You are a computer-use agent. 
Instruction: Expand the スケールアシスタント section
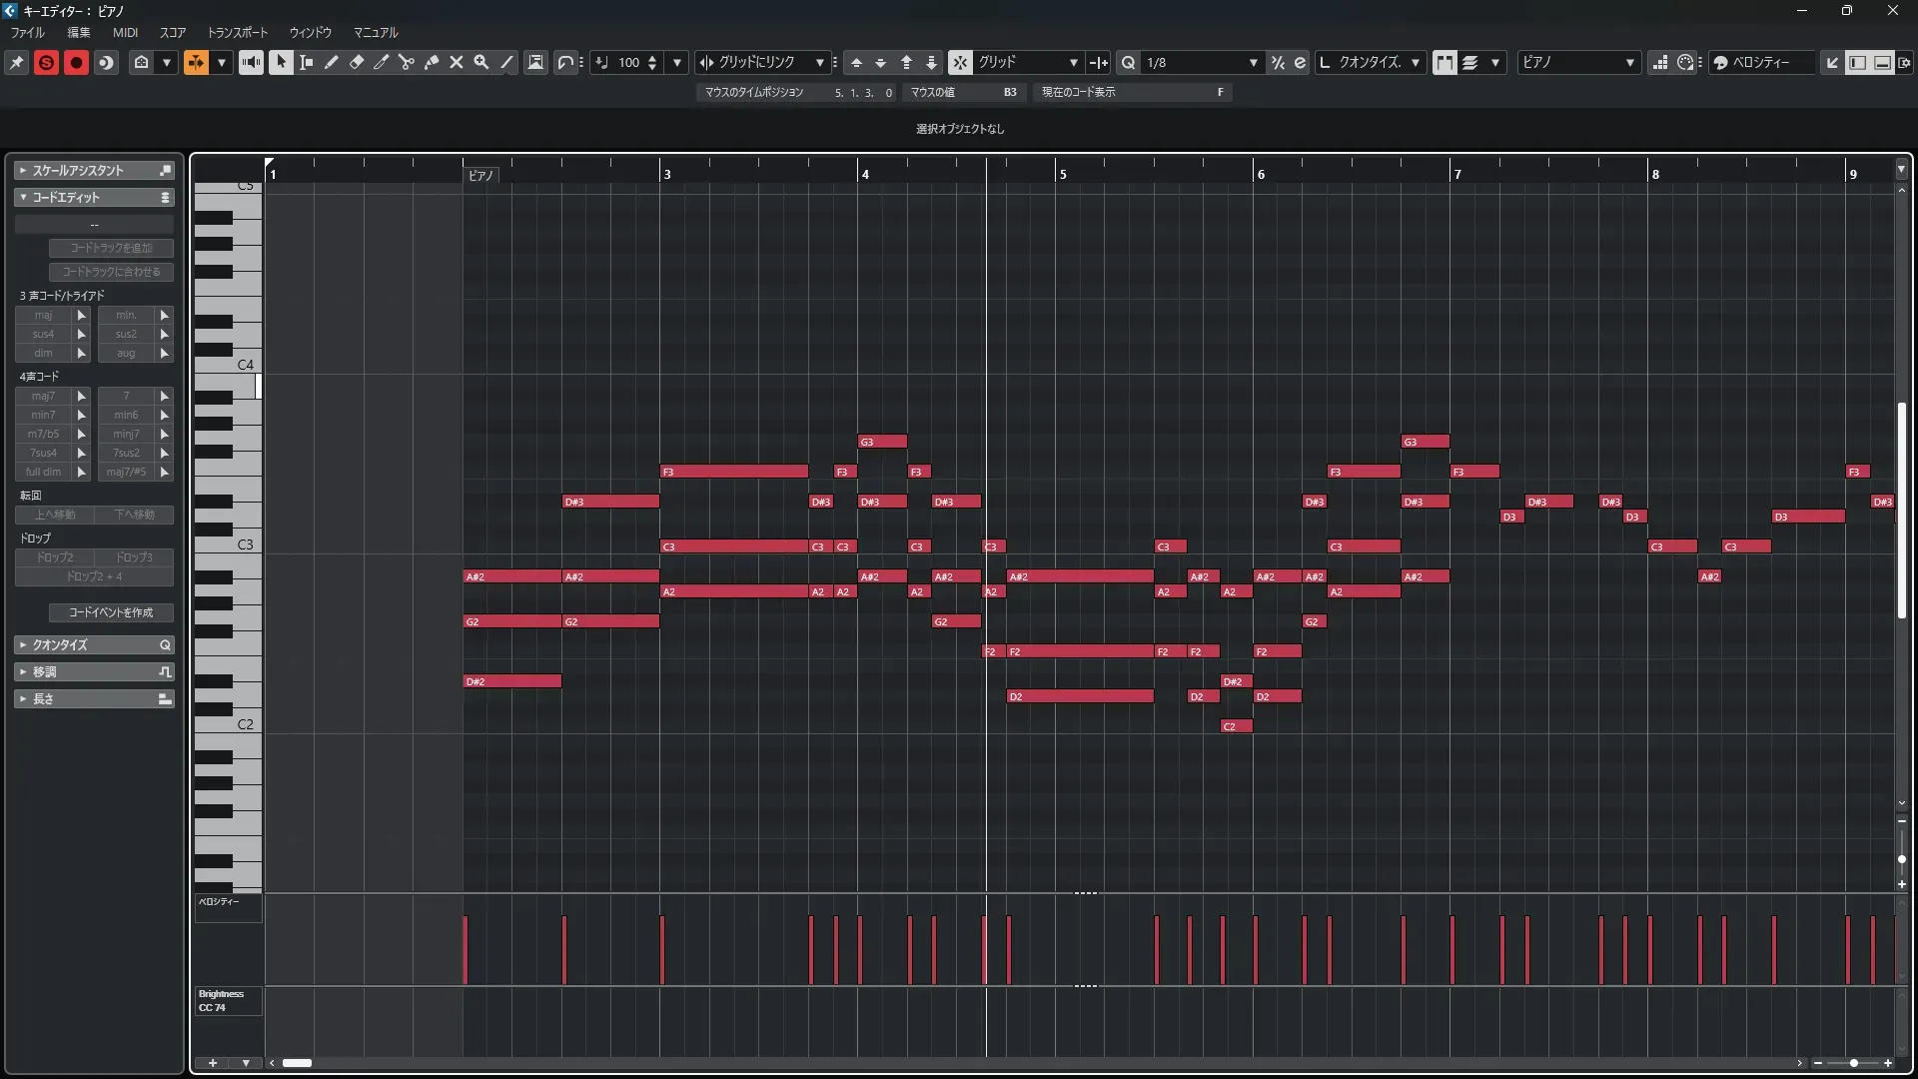(x=78, y=171)
